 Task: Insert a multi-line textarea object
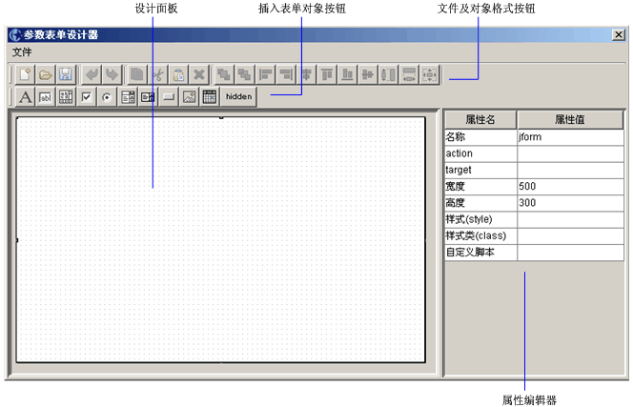click(x=66, y=97)
